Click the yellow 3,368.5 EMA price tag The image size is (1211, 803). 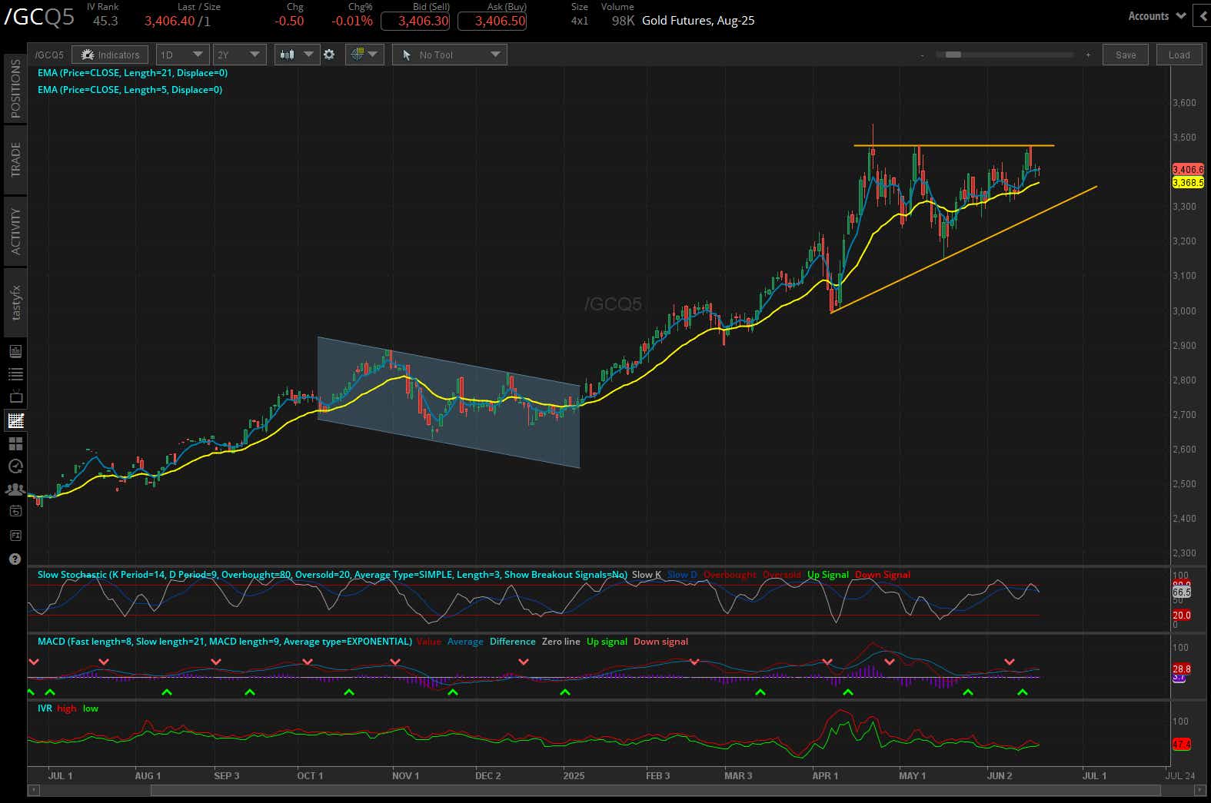[1188, 183]
